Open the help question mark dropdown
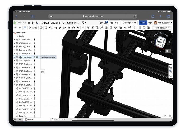Viewport: 185px width, 131px height. 150,23
